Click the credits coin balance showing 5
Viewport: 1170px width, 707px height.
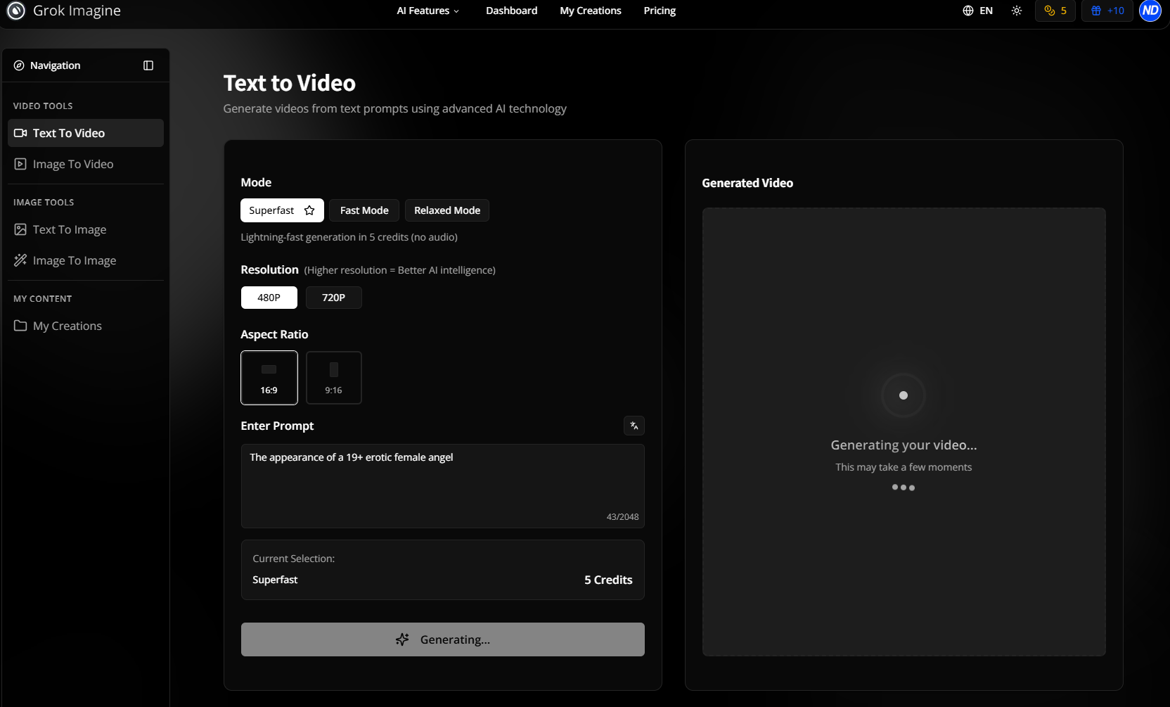[1055, 11]
